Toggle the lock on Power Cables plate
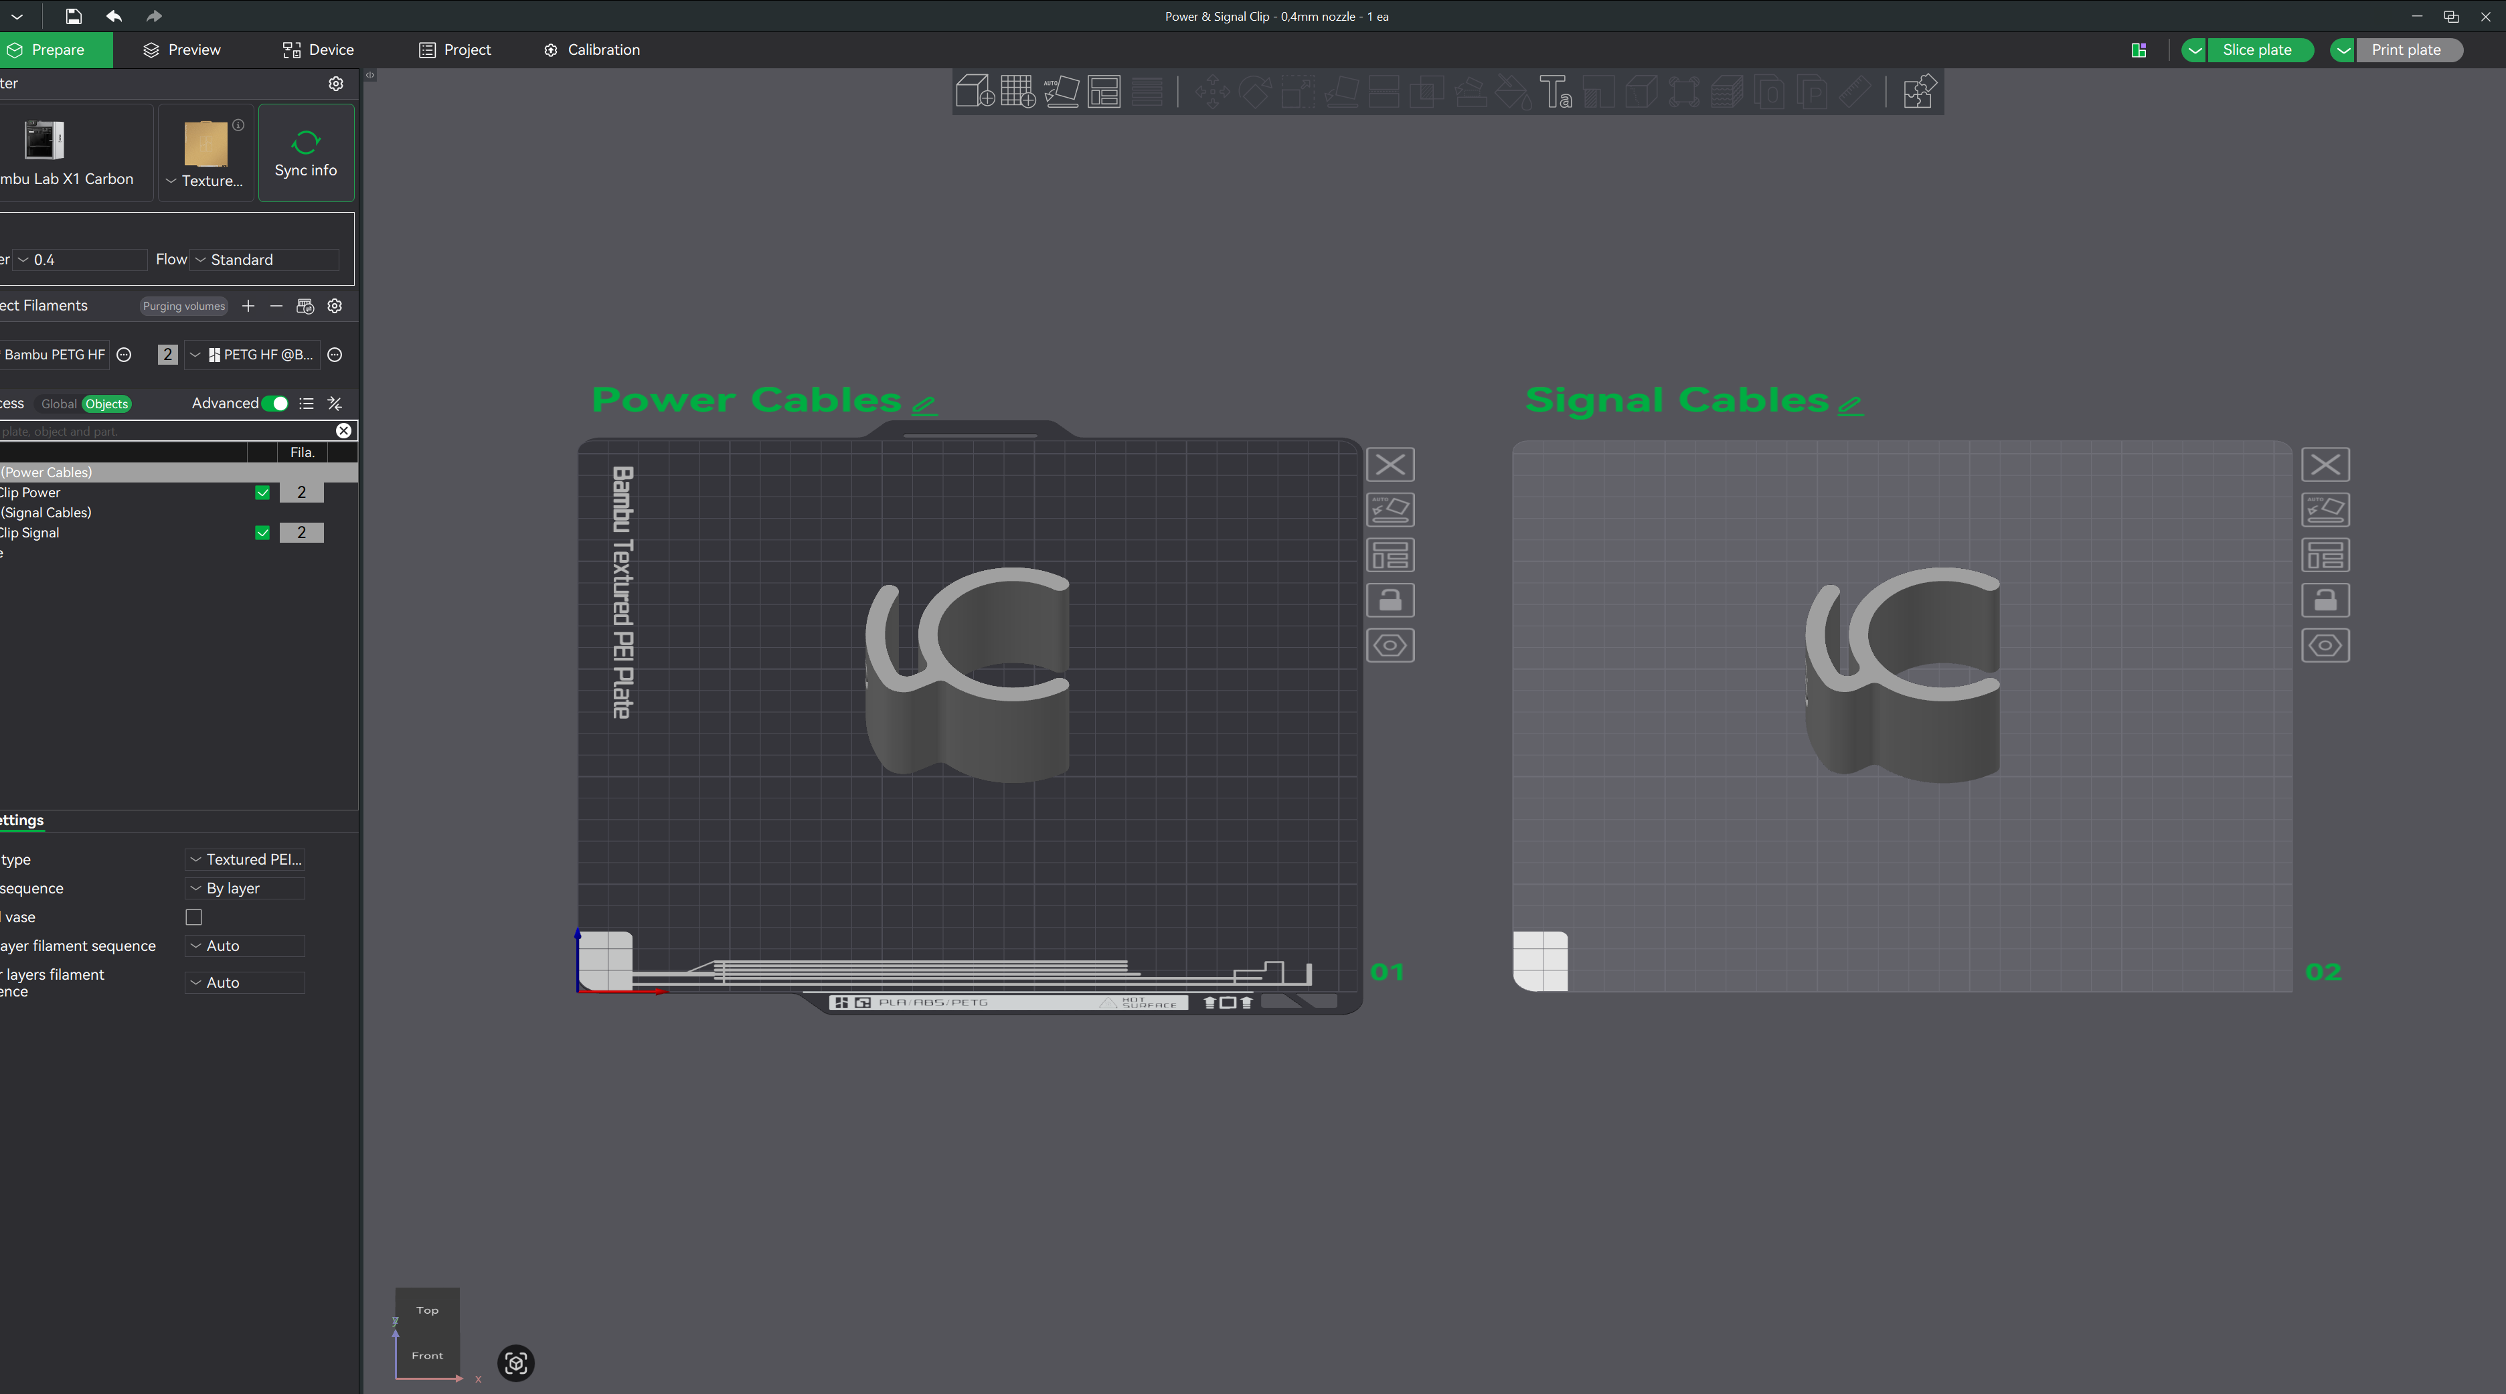This screenshot has height=1394, width=2506. point(1390,600)
